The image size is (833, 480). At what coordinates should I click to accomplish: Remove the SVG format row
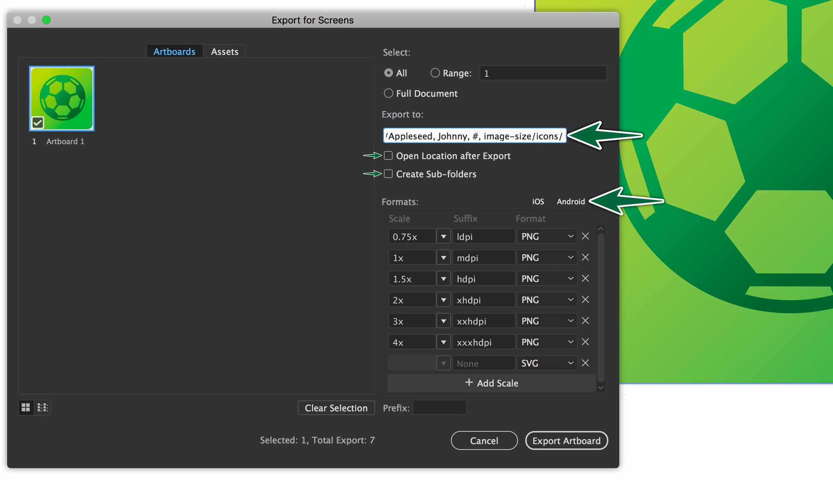click(585, 363)
